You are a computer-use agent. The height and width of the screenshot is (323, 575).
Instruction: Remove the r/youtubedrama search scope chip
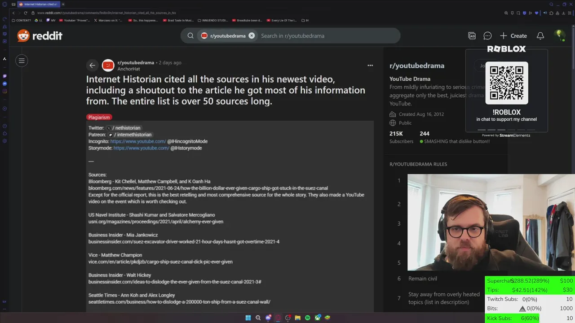252,36
